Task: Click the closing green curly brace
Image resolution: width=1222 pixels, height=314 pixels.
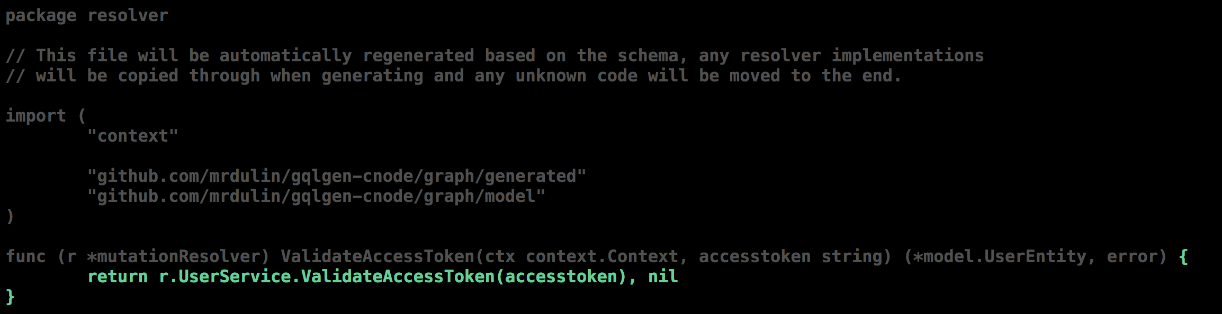Action: click(x=10, y=297)
